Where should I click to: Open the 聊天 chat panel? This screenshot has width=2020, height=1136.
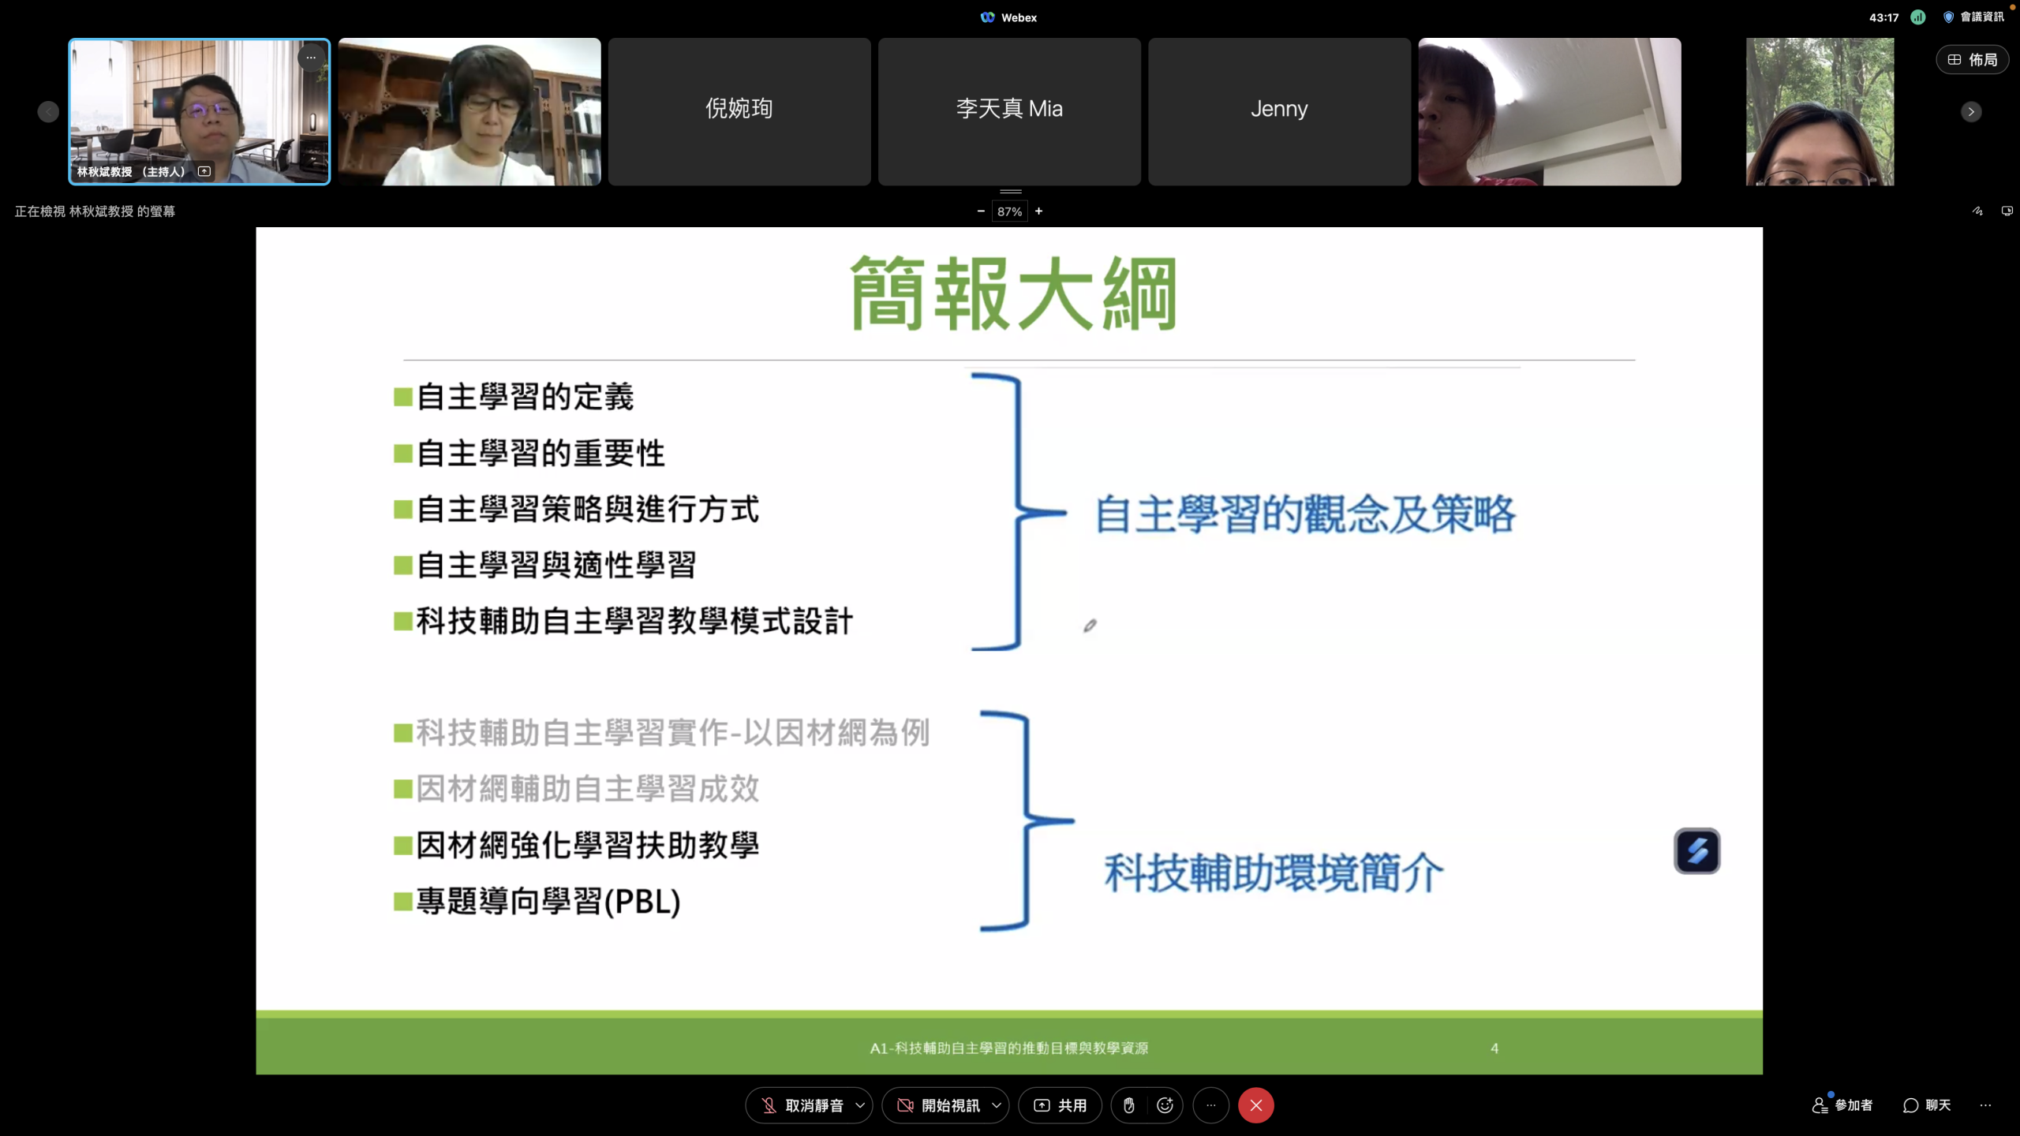(1927, 1105)
